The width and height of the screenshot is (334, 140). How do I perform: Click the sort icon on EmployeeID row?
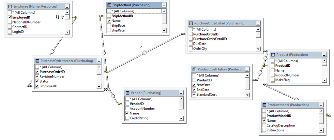tap(57, 17)
